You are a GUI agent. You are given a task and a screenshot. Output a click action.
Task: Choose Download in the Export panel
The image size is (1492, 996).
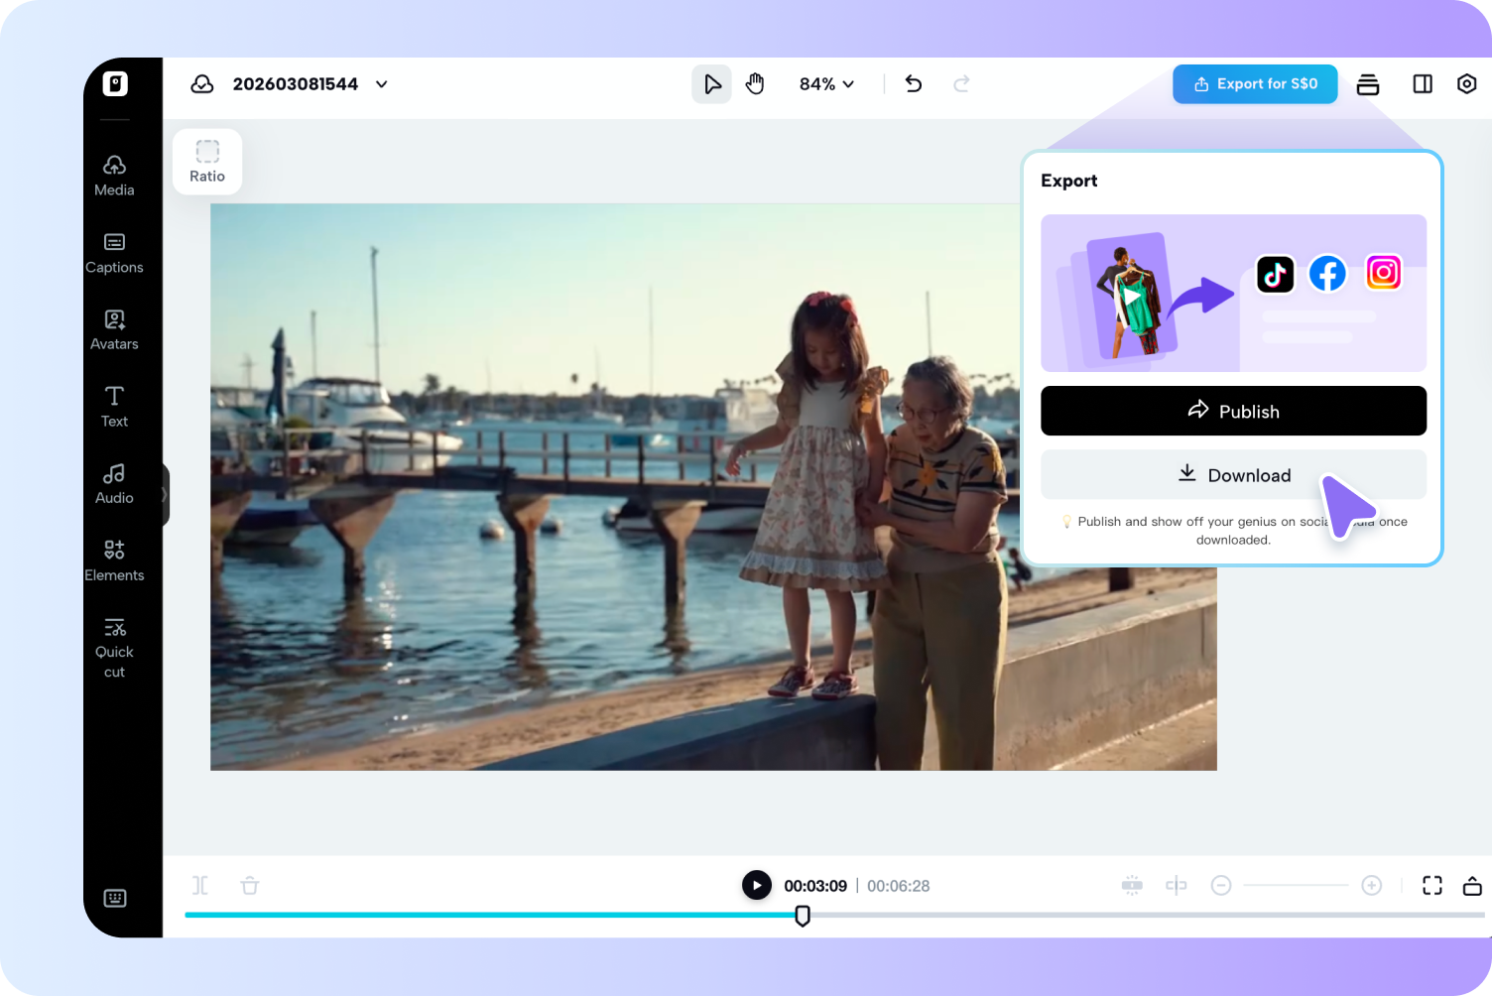tap(1233, 474)
